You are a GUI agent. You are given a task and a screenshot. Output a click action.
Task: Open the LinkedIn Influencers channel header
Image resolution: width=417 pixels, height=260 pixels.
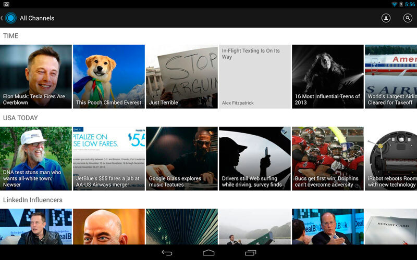click(32, 200)
